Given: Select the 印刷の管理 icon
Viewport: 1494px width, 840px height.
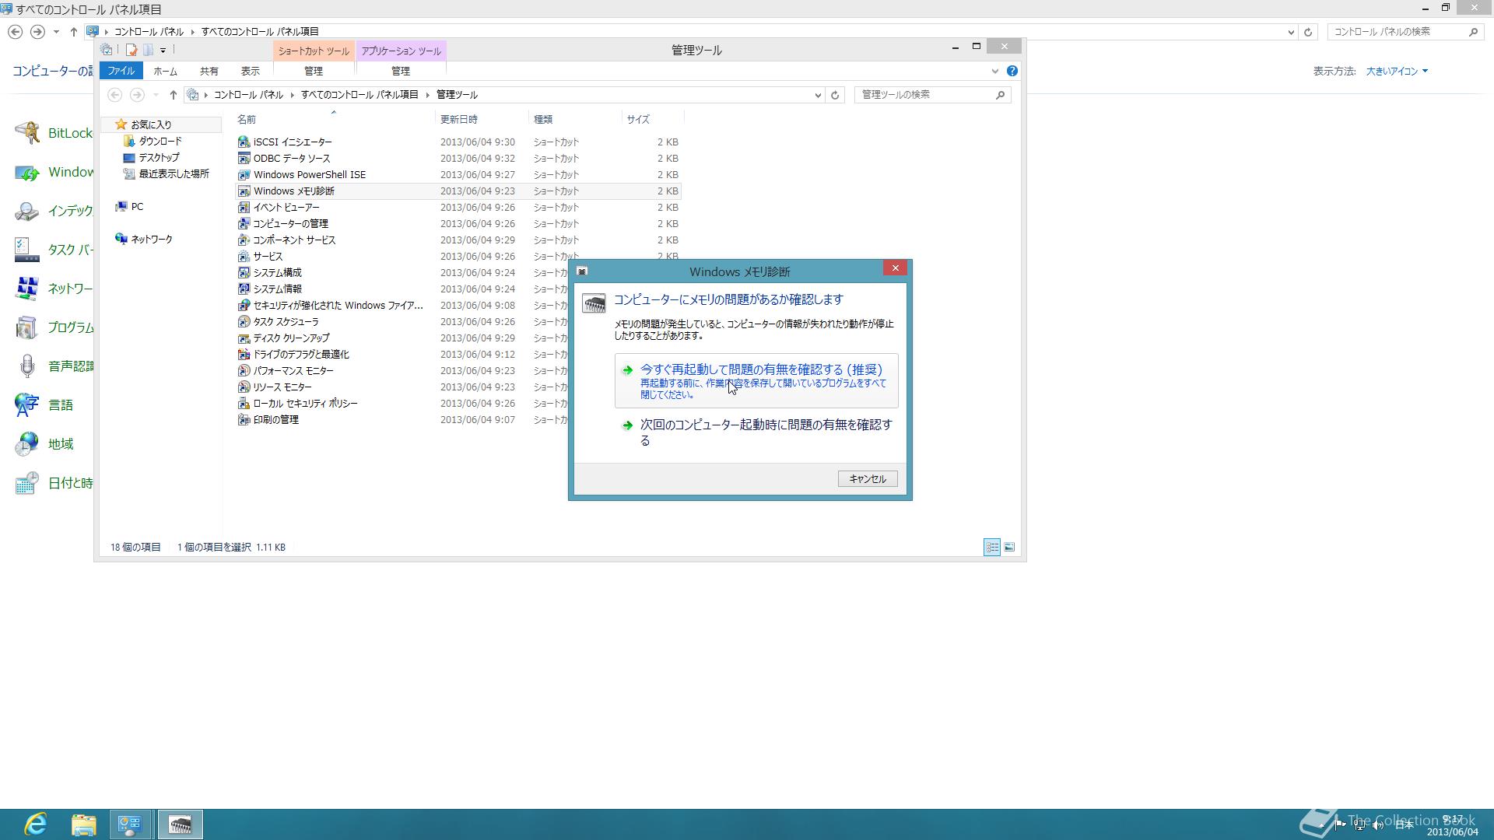Looking at the screenshot, I should pos(244,420).
